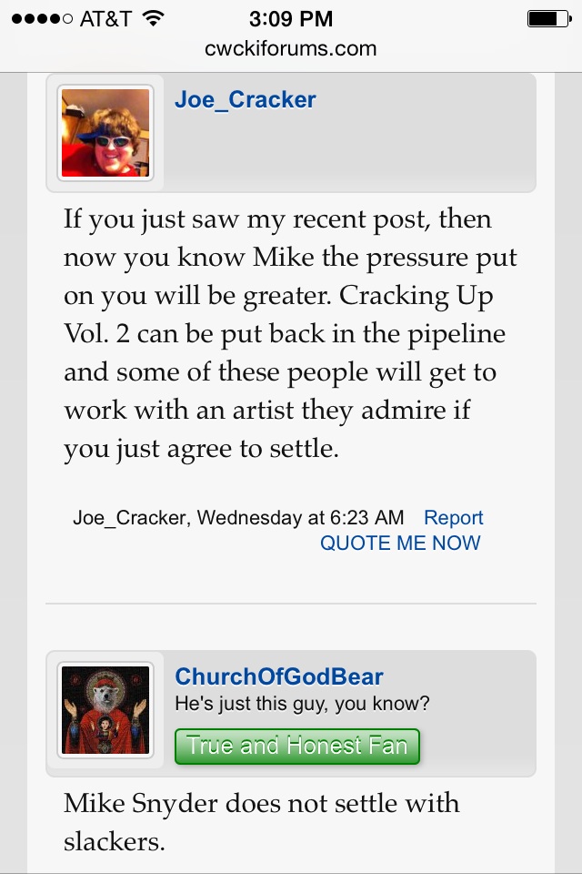Click the divider line between posts
This screenshot has width=582, height=874.
(x=291, y=603)
